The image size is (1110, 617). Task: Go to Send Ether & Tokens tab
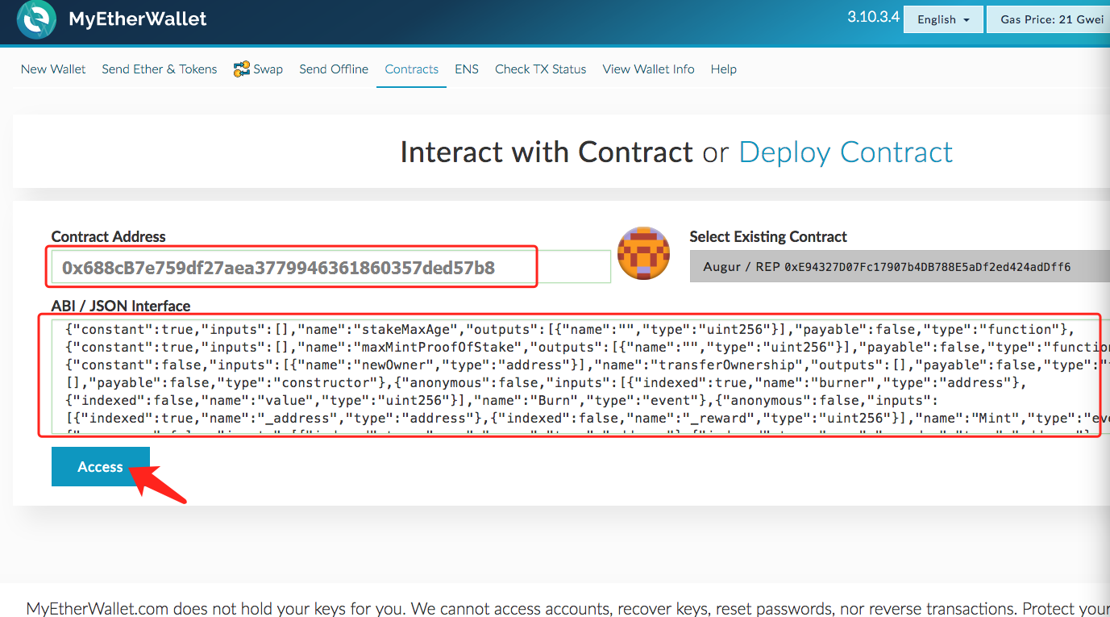click(x=160, y=69)
